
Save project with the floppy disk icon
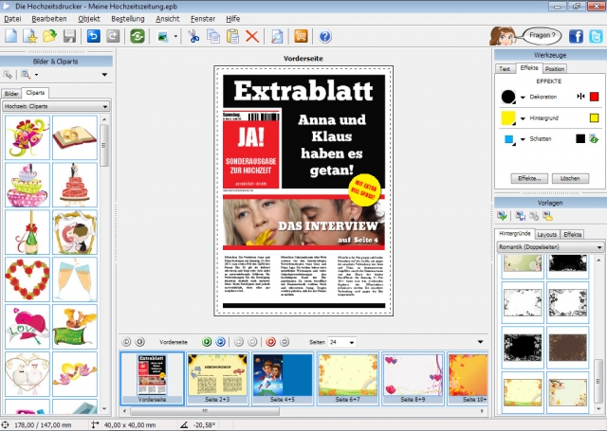(x=69, y=37)
